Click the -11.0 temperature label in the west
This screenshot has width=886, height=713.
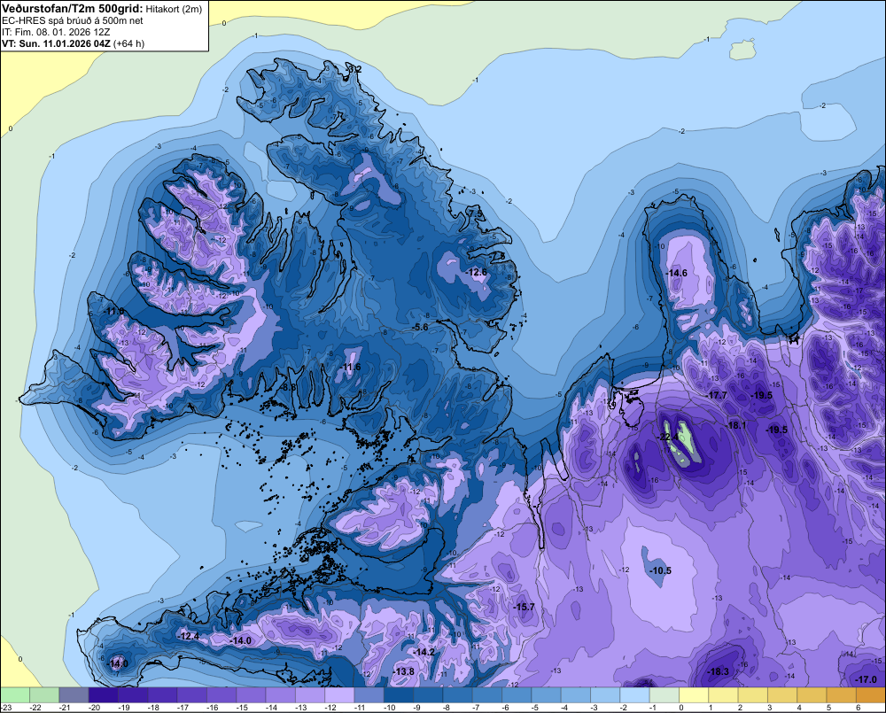[x=113, y=311]
